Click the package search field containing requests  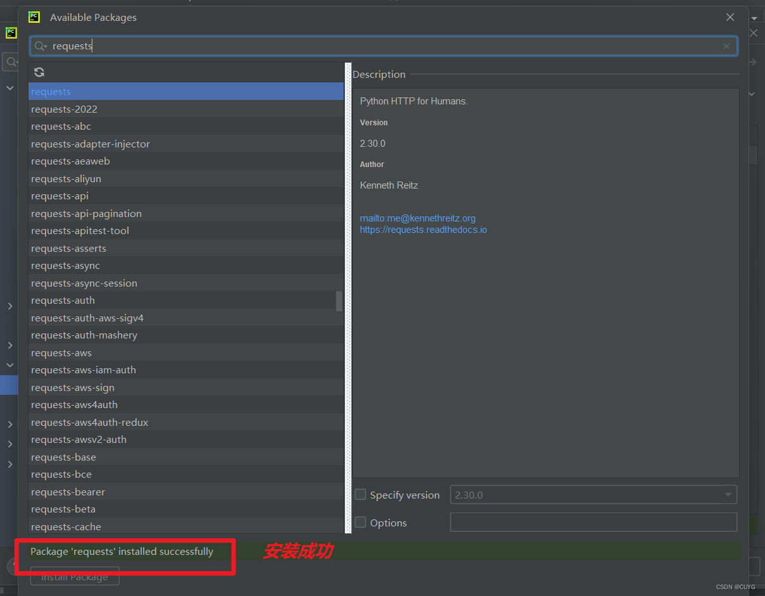[x=383, y=46]
